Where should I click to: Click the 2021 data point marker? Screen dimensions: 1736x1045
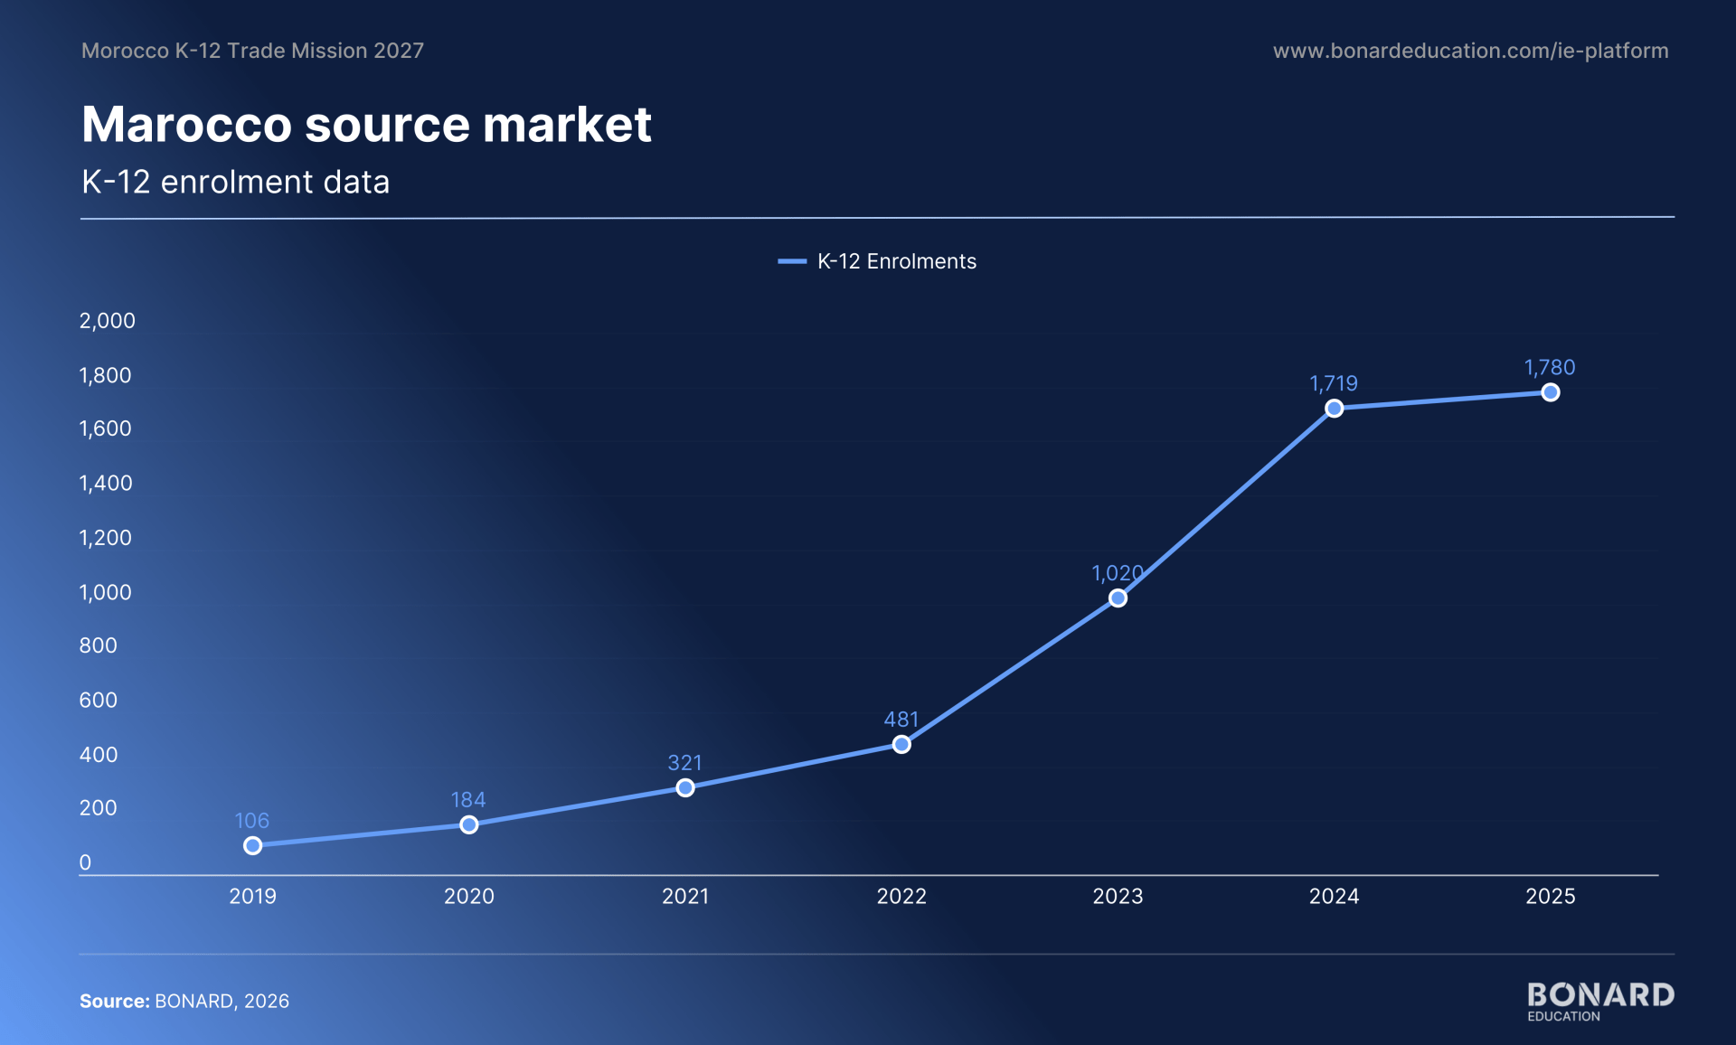point(685,787)
